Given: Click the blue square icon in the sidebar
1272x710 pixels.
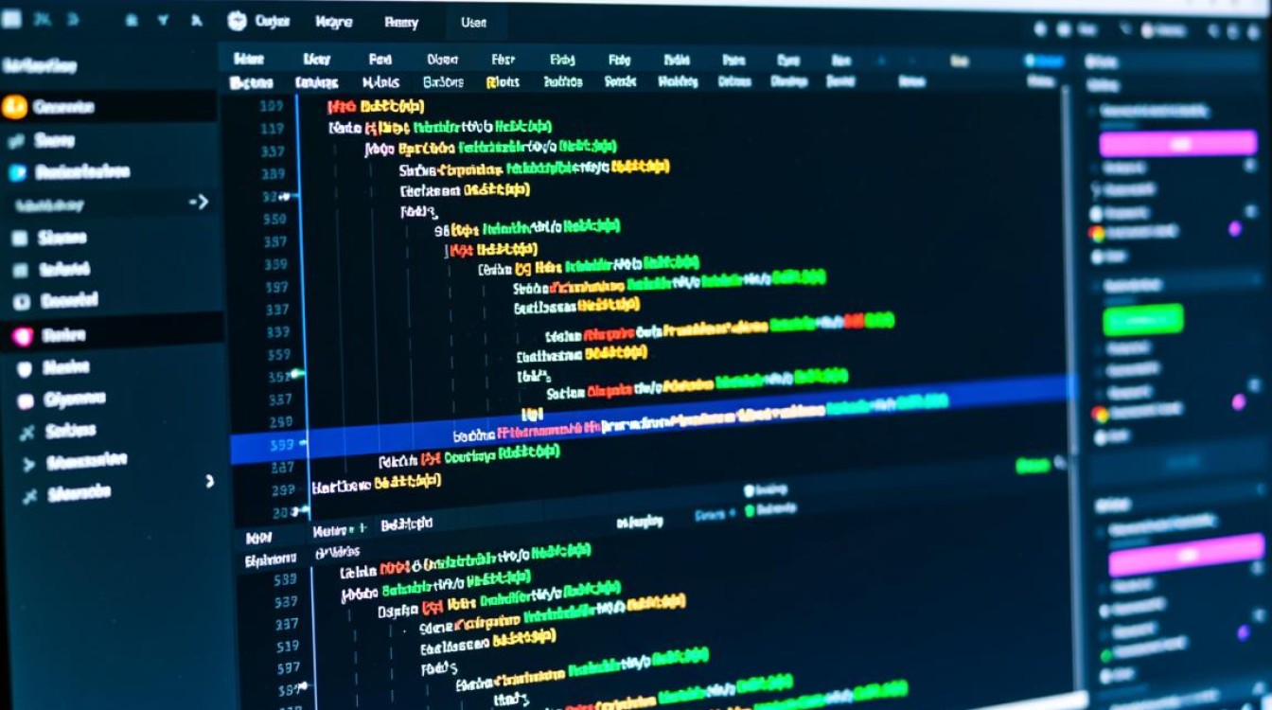Looking at the screenshot, I should pyautogui.click(x=16, y=172).
